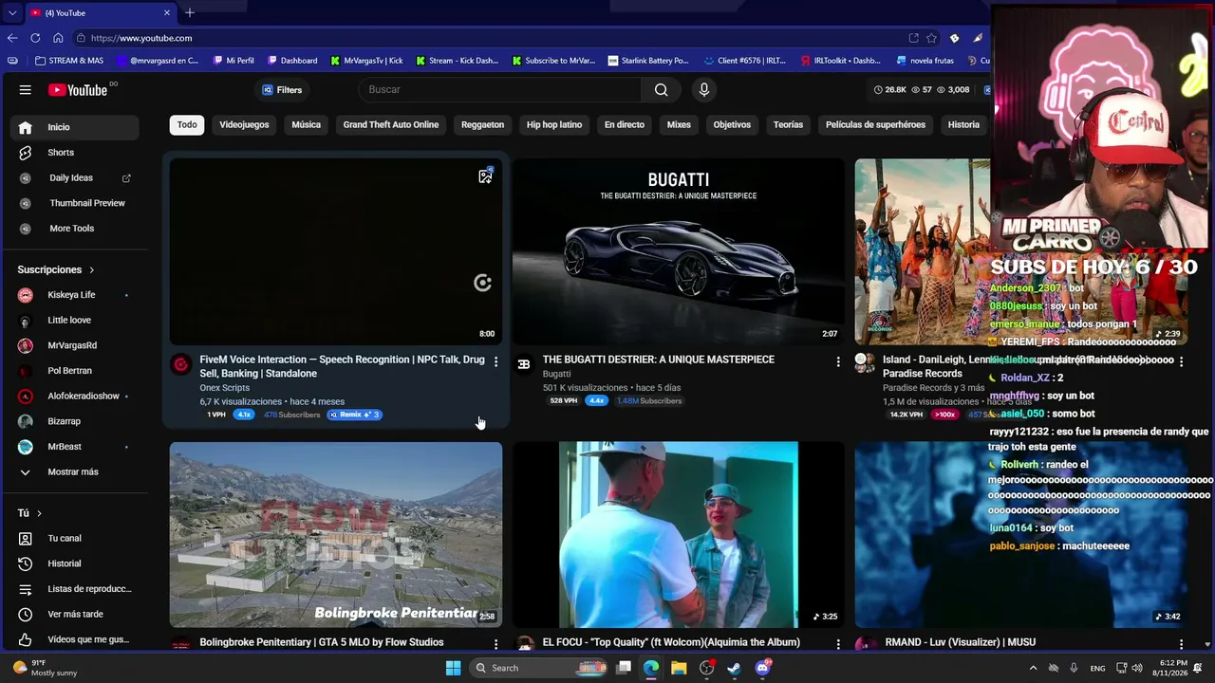
Task: Open Videos que me gustan
Action: 75,639
